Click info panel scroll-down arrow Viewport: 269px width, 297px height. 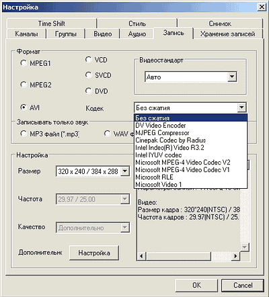[244, 247]
